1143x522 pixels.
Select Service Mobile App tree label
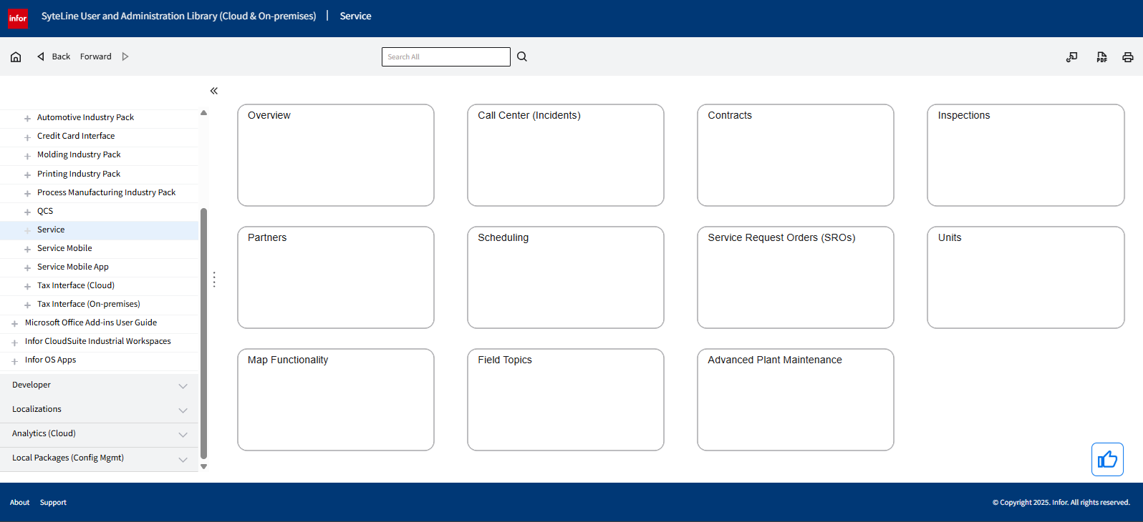(x=73, y=267)
